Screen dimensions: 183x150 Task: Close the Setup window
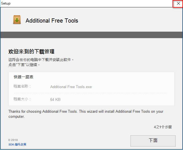click(x=178, y=3)
